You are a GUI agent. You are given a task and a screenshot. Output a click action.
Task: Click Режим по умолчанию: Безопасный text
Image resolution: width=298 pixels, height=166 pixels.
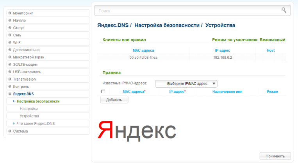point(248,40)
